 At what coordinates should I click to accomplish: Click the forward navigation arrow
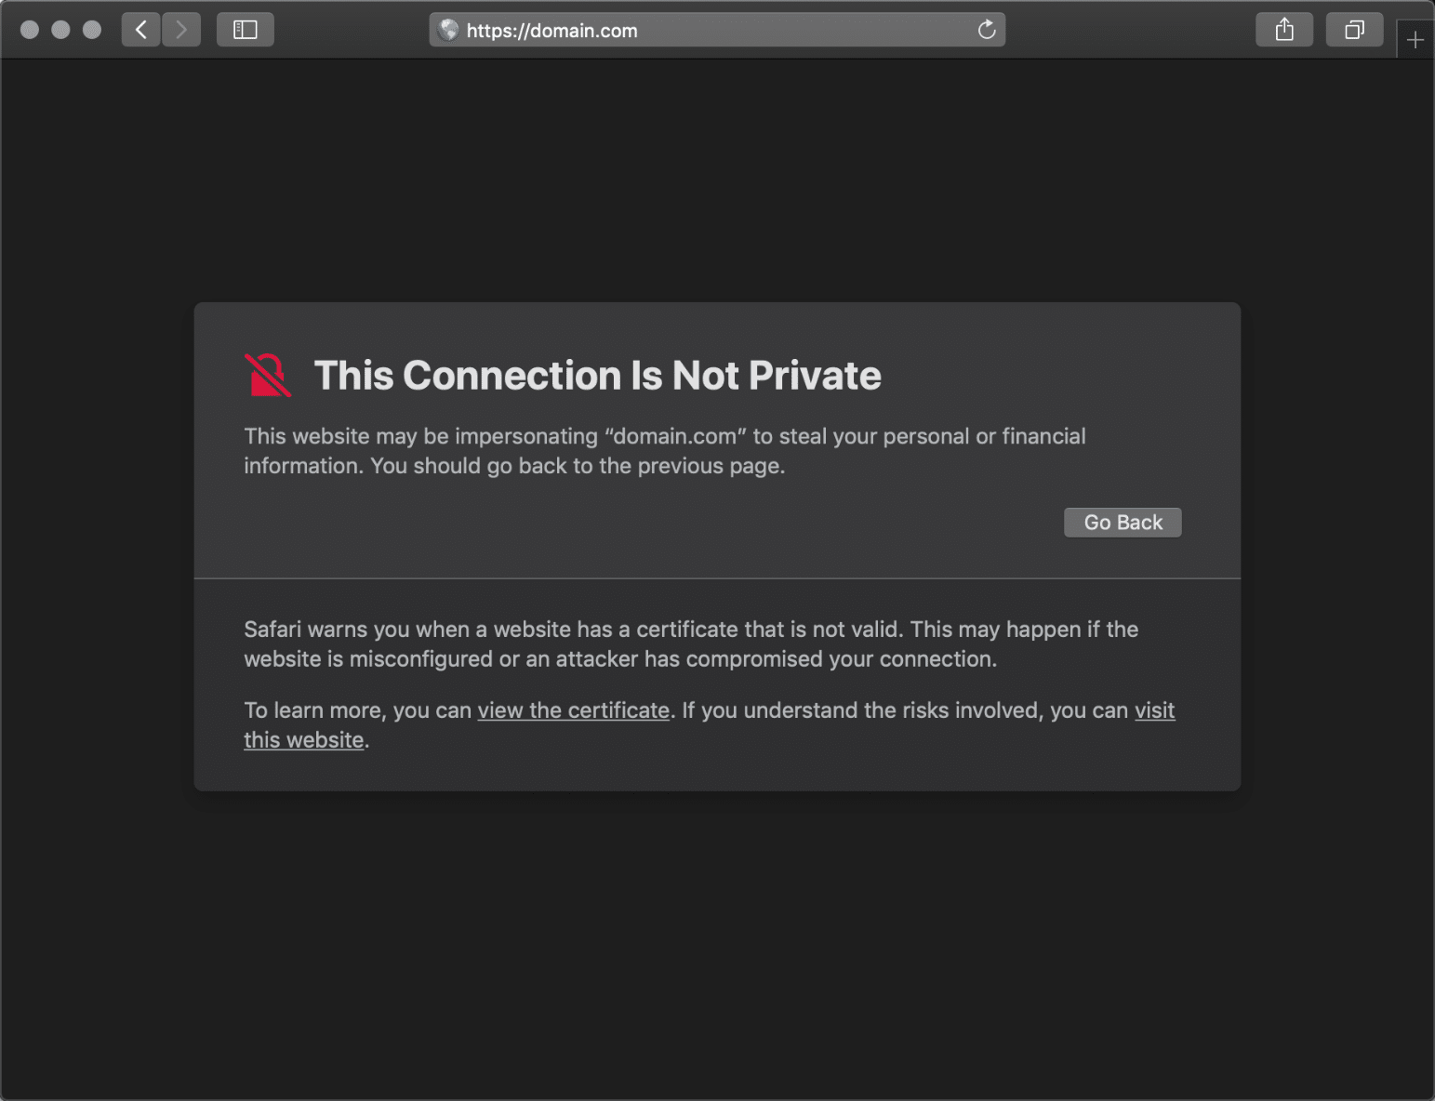pos(181,29)
